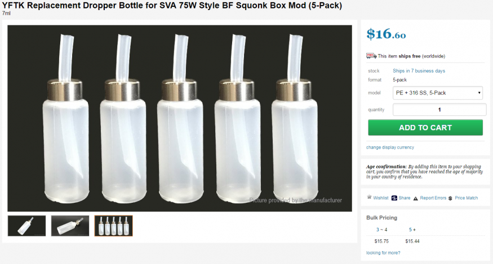Viewport: 493px width, 264px height.
Task: Click the Share icon
Action: tap(394, 198)
